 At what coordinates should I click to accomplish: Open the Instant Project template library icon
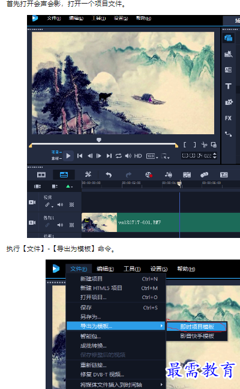[229, 54]
